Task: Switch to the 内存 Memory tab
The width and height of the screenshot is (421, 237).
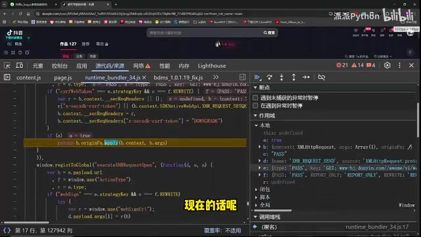Action: [184, 66]
